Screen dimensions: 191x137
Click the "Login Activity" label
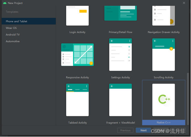[x=77, y=32]
